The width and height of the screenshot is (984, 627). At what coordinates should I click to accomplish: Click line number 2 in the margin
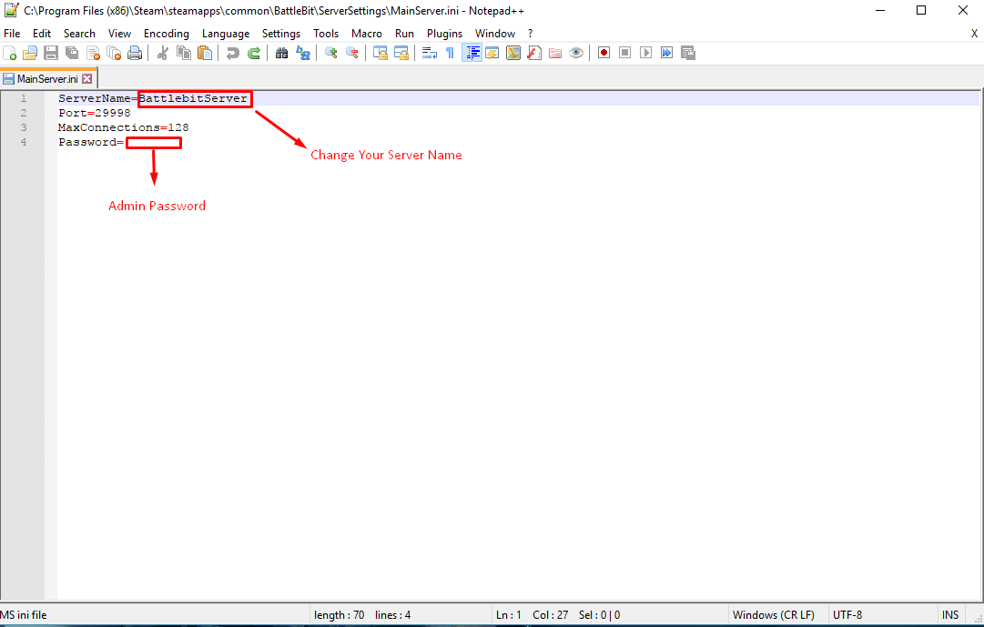pos(24,113)
